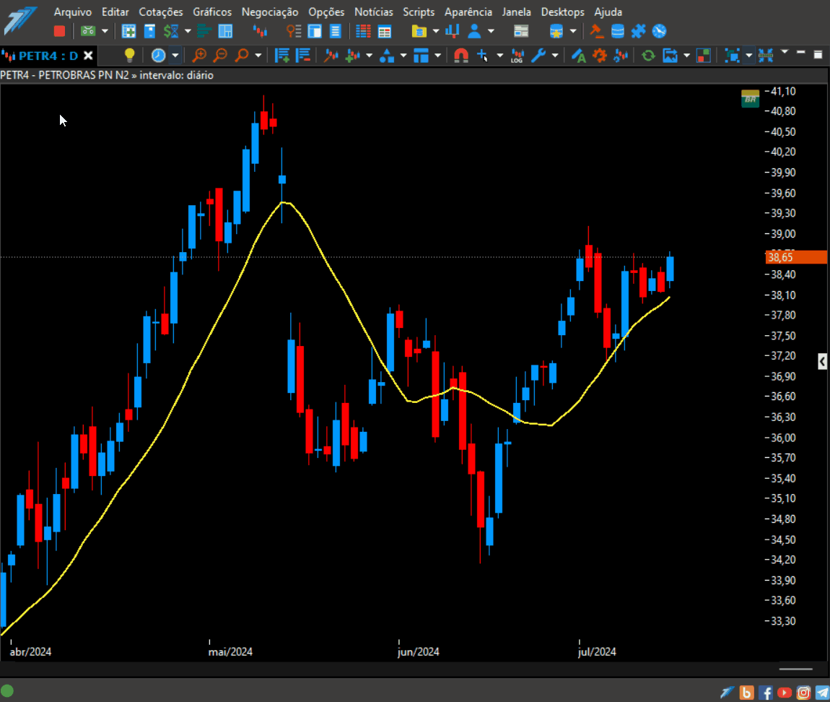830x702 pixels.
Task: Click the blue bar chart icon
Action: [452, 31]
